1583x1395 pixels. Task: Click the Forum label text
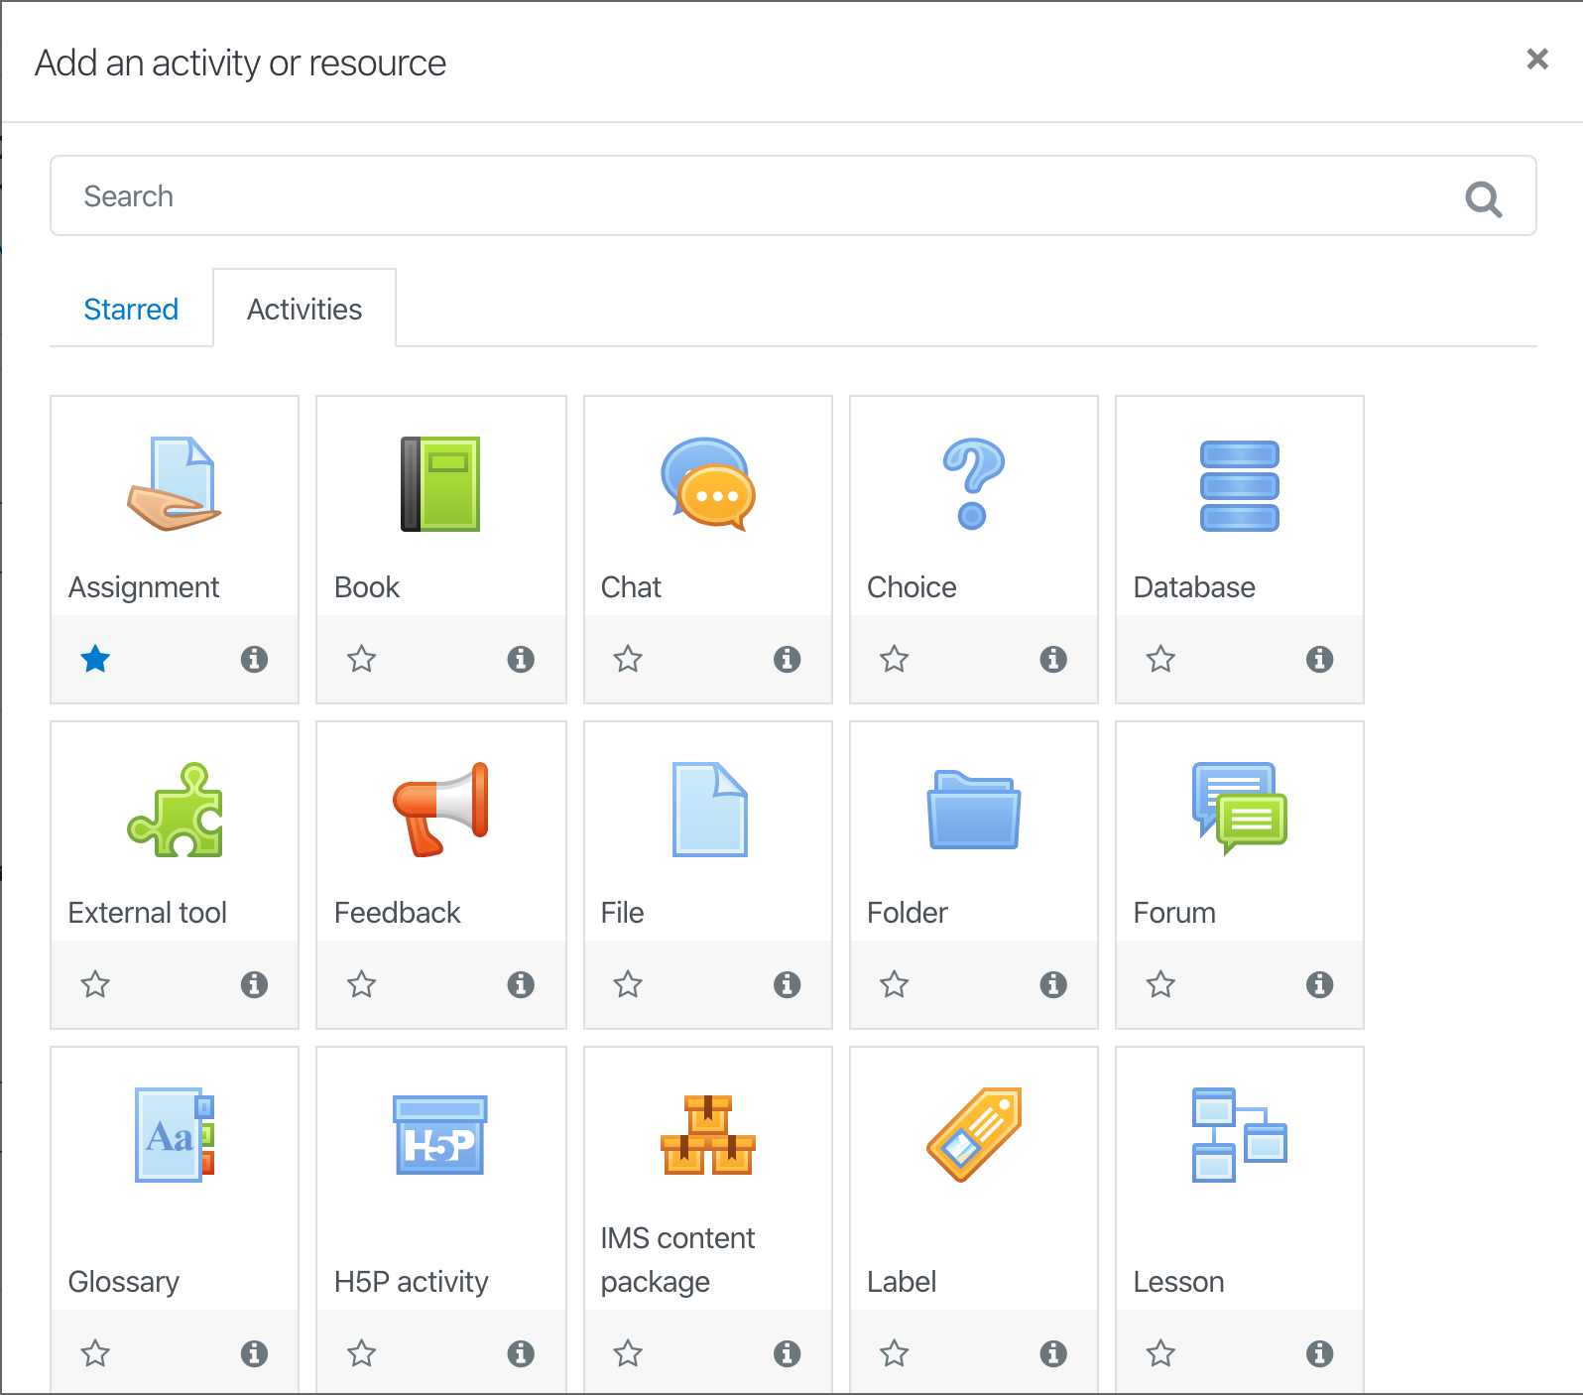click(1174, 913)
